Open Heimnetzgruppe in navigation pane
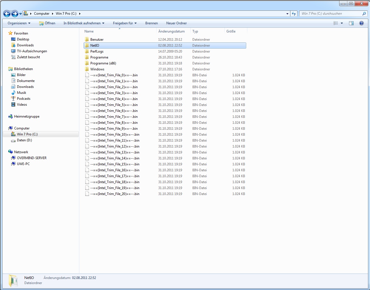The width and height of the screenshot is (370, 290). point(27,116)
